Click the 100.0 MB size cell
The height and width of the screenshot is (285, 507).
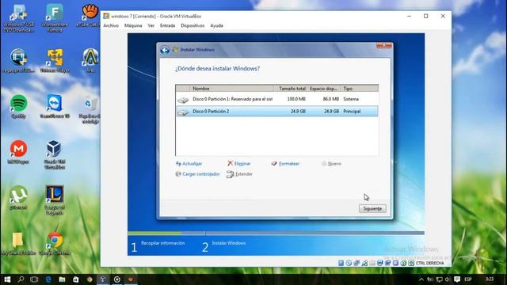(x=296, y=99)
